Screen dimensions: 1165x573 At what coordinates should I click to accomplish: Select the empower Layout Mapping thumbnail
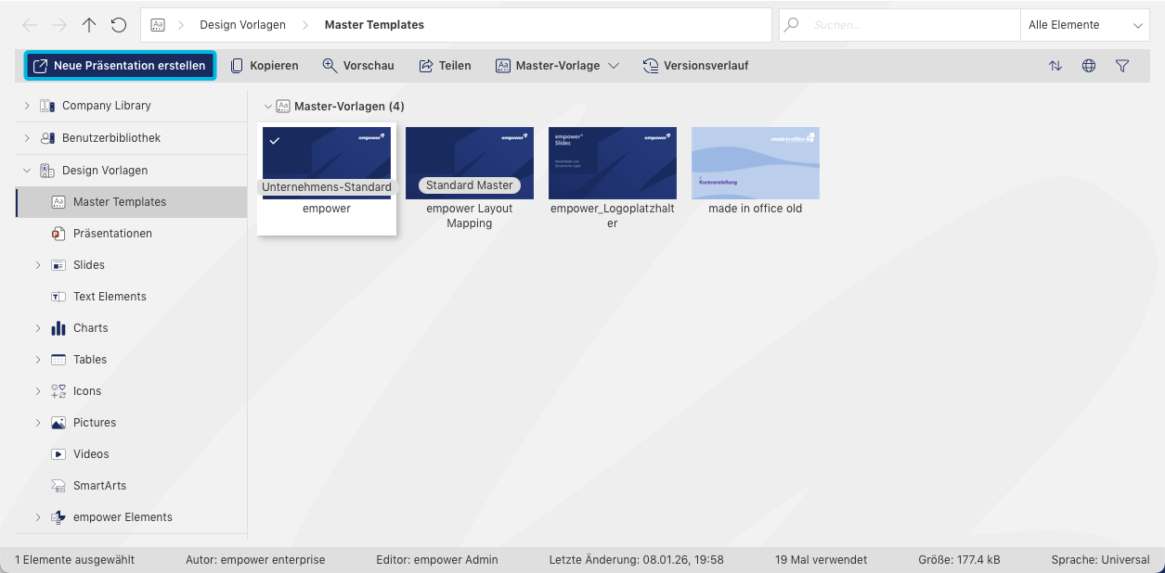(x=470, y=163)
